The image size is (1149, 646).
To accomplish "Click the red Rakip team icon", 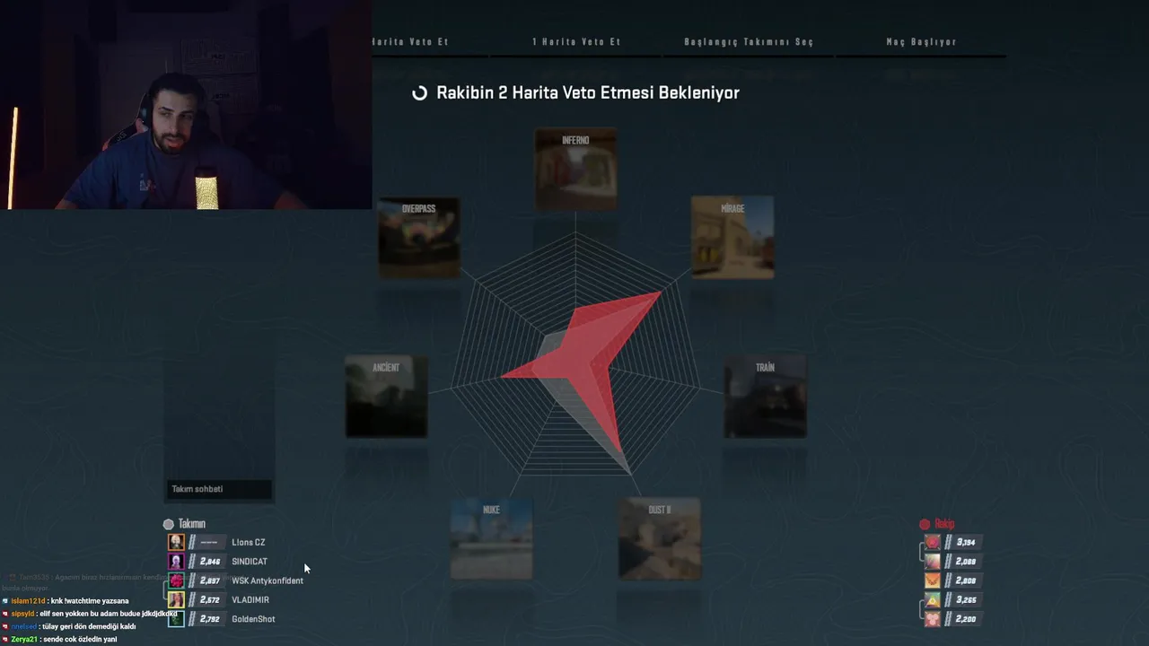I will [925, 524].
